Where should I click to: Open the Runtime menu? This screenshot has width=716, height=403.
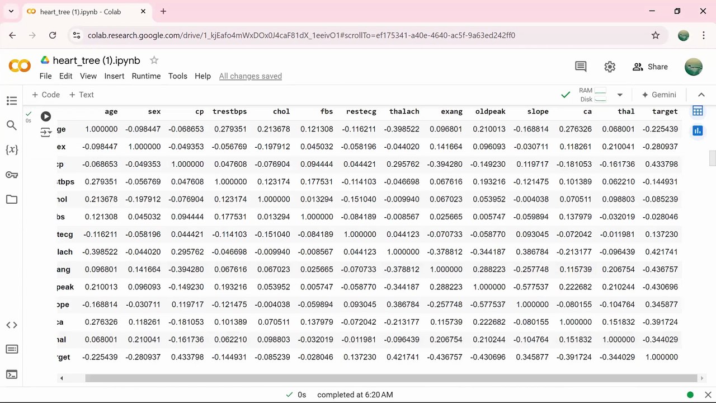[x=146, y=76]
